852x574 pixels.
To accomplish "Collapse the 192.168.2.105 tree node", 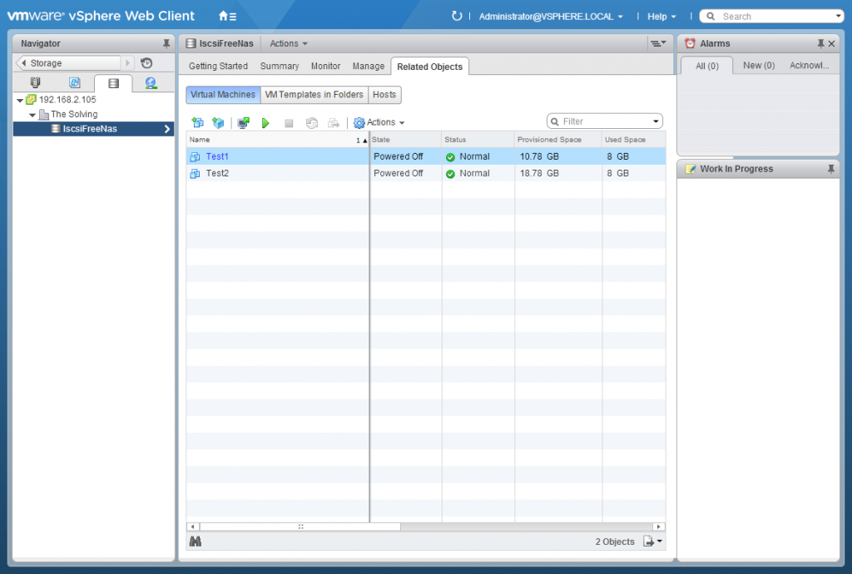I will tap(20, 99).
